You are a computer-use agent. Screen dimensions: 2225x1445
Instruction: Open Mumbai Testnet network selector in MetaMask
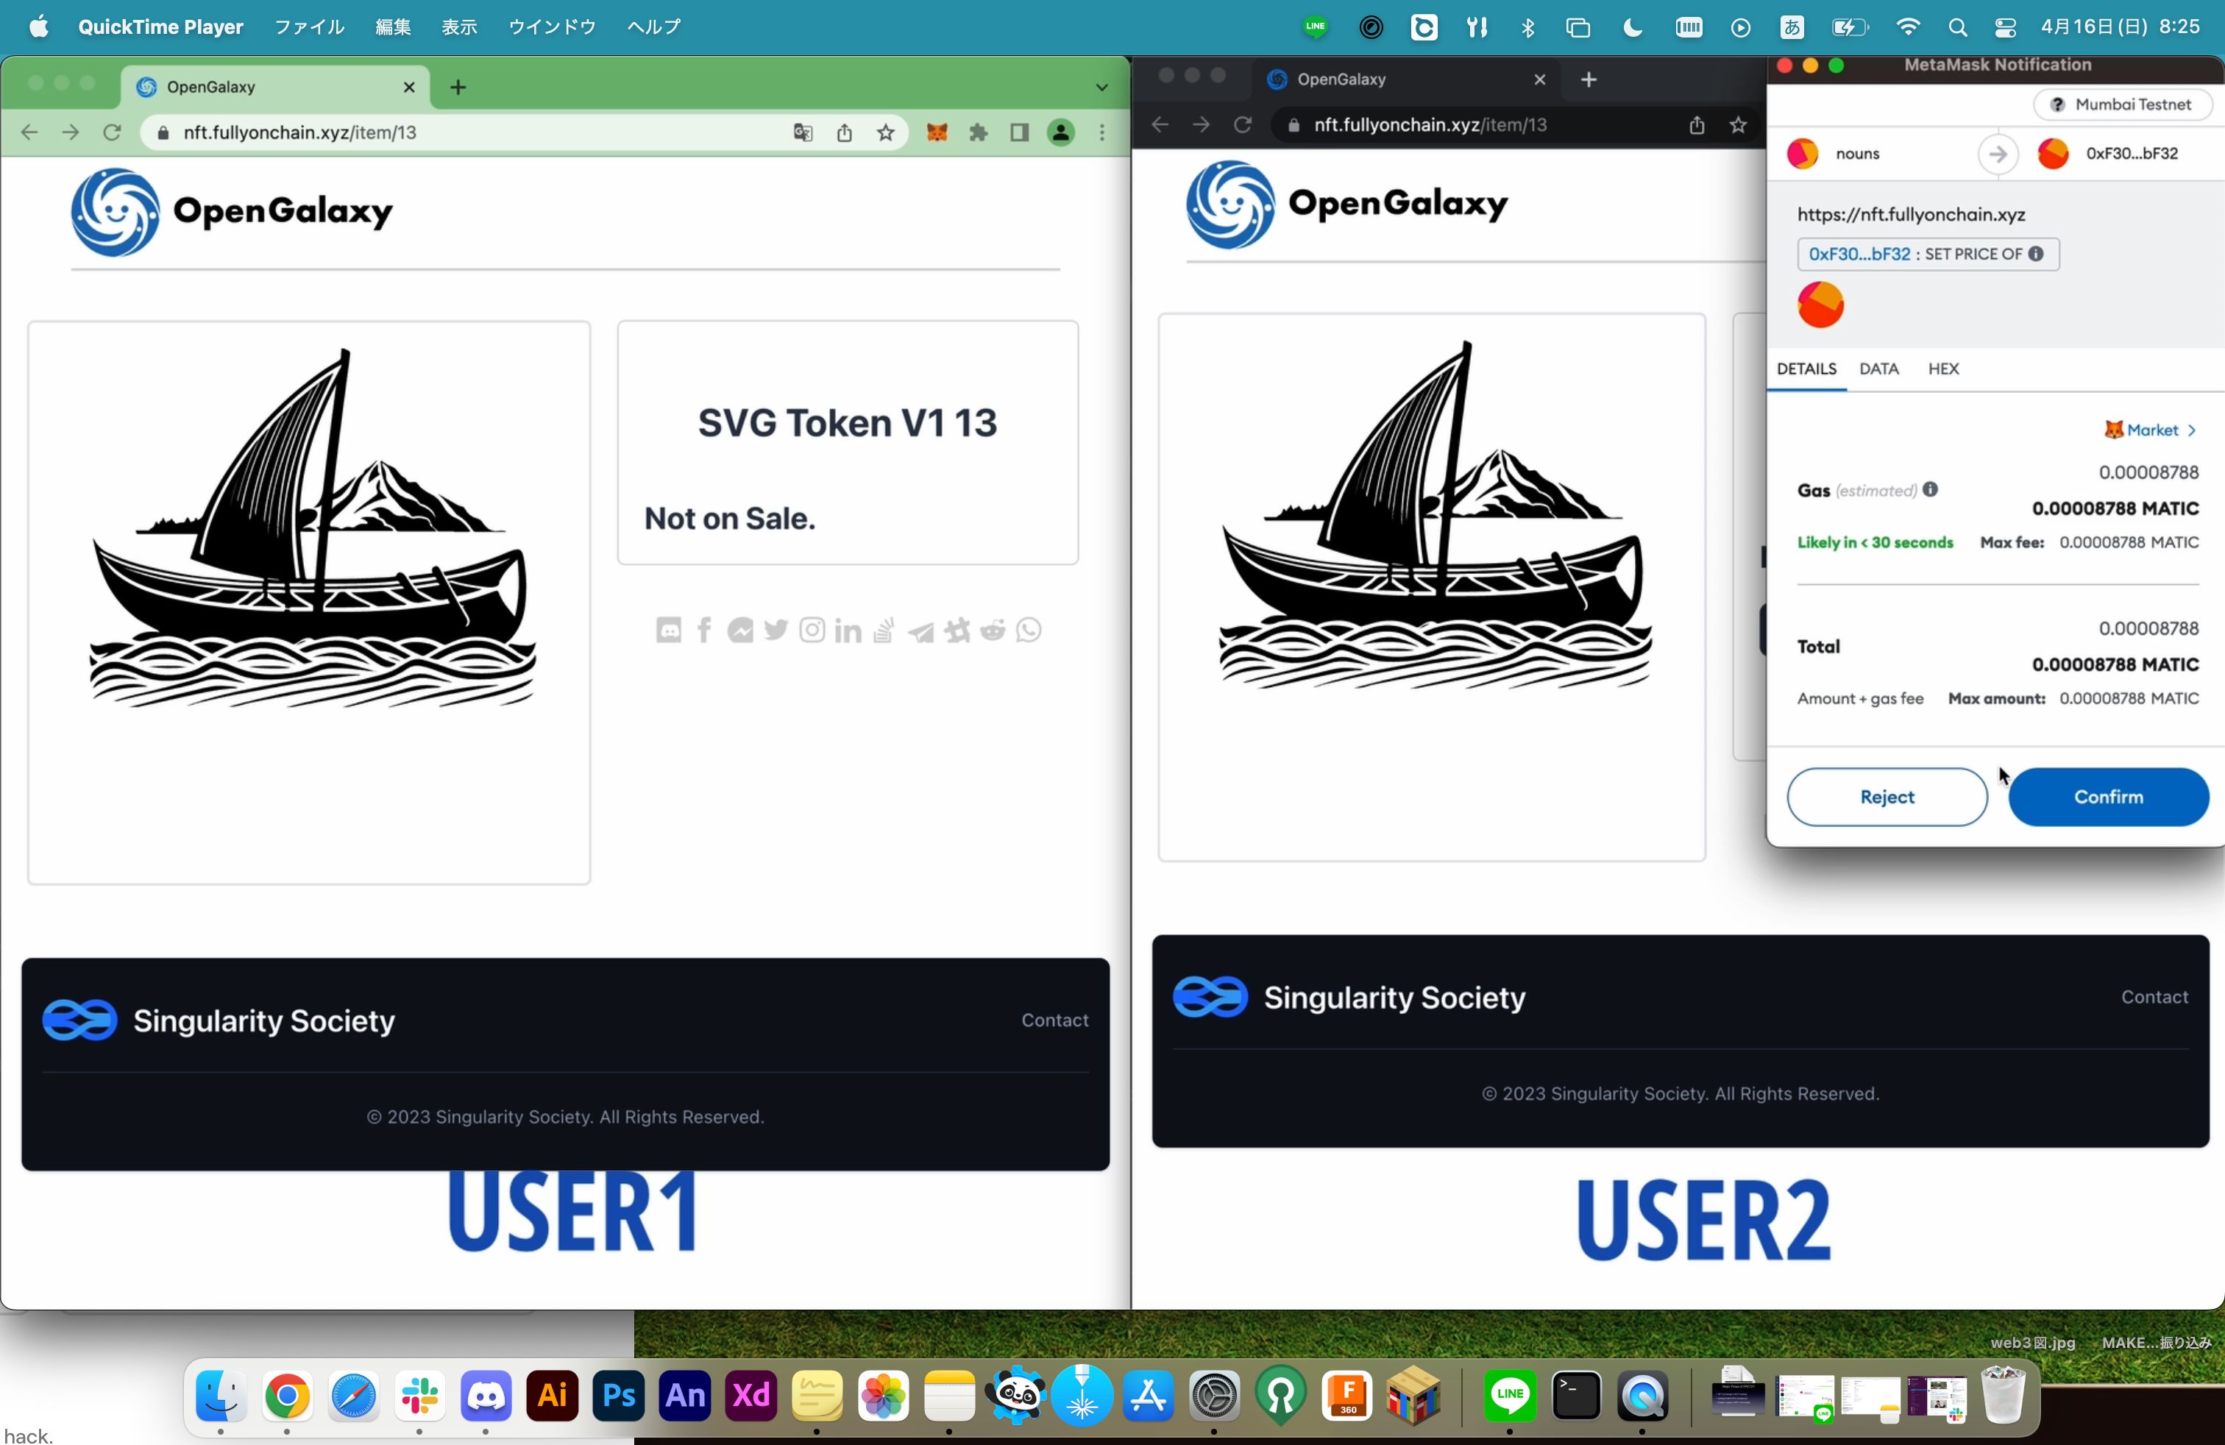pyautogui.click(x=2122, y=104)
